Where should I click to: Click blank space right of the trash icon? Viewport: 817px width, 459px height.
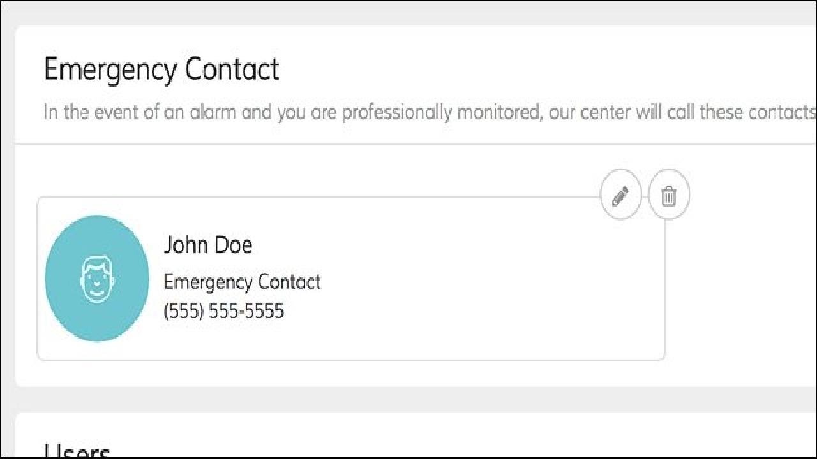point(740,196)
